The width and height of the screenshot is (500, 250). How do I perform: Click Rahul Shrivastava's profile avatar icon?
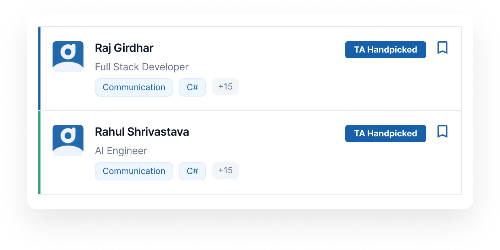68,140
